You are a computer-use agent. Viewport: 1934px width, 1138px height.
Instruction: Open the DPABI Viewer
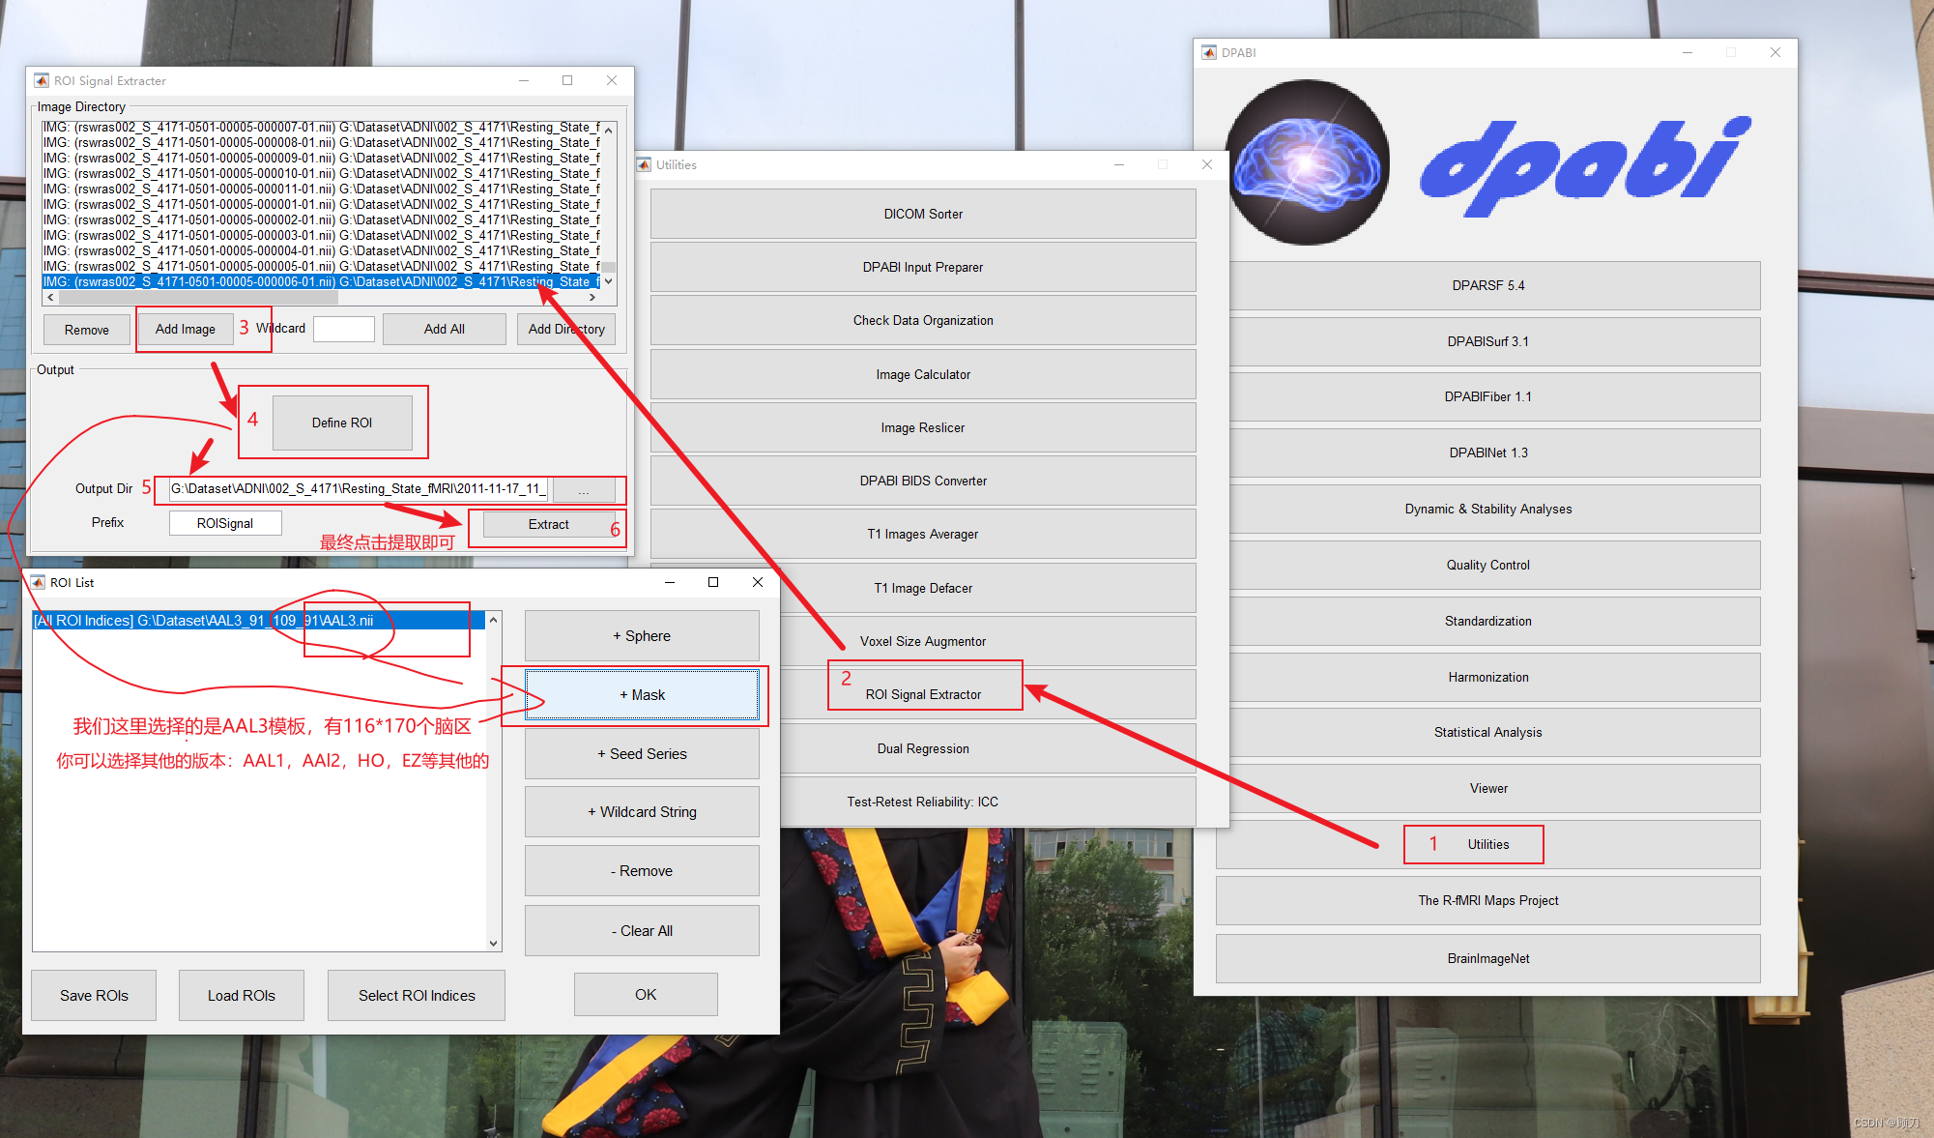pos(1487,788)
